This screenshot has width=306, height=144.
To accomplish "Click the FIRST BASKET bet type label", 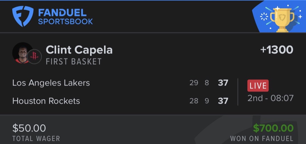I will point(74,61).
